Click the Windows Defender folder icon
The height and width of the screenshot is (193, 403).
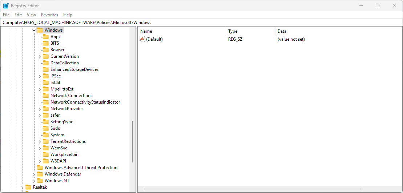point(40,174)
